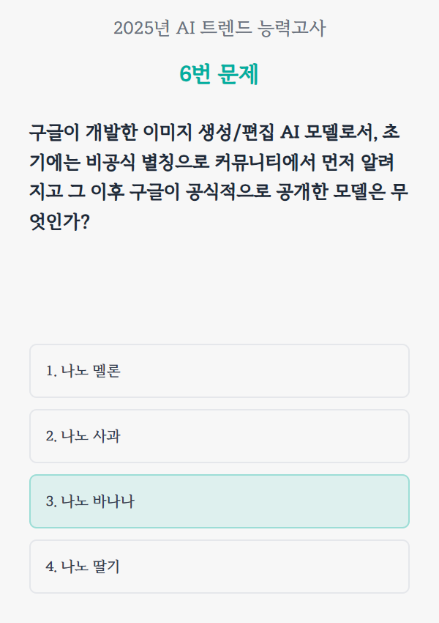Click the numeral 4. in the last option
Screen dimensions: 439x623
(51, 567)
